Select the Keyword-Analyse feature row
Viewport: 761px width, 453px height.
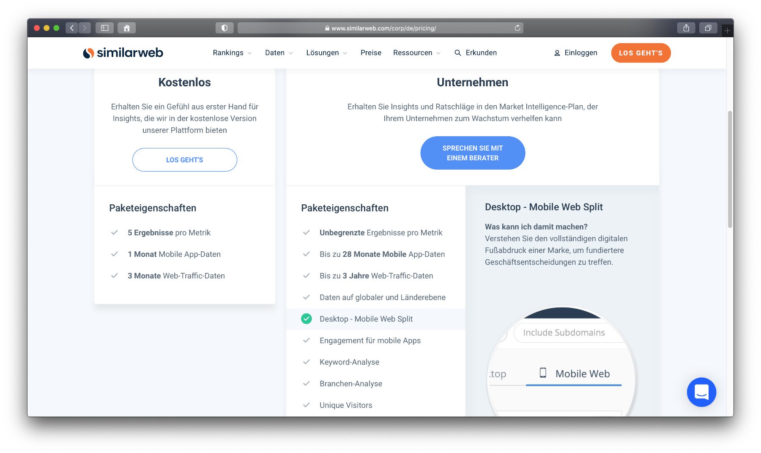pos(376,362)
